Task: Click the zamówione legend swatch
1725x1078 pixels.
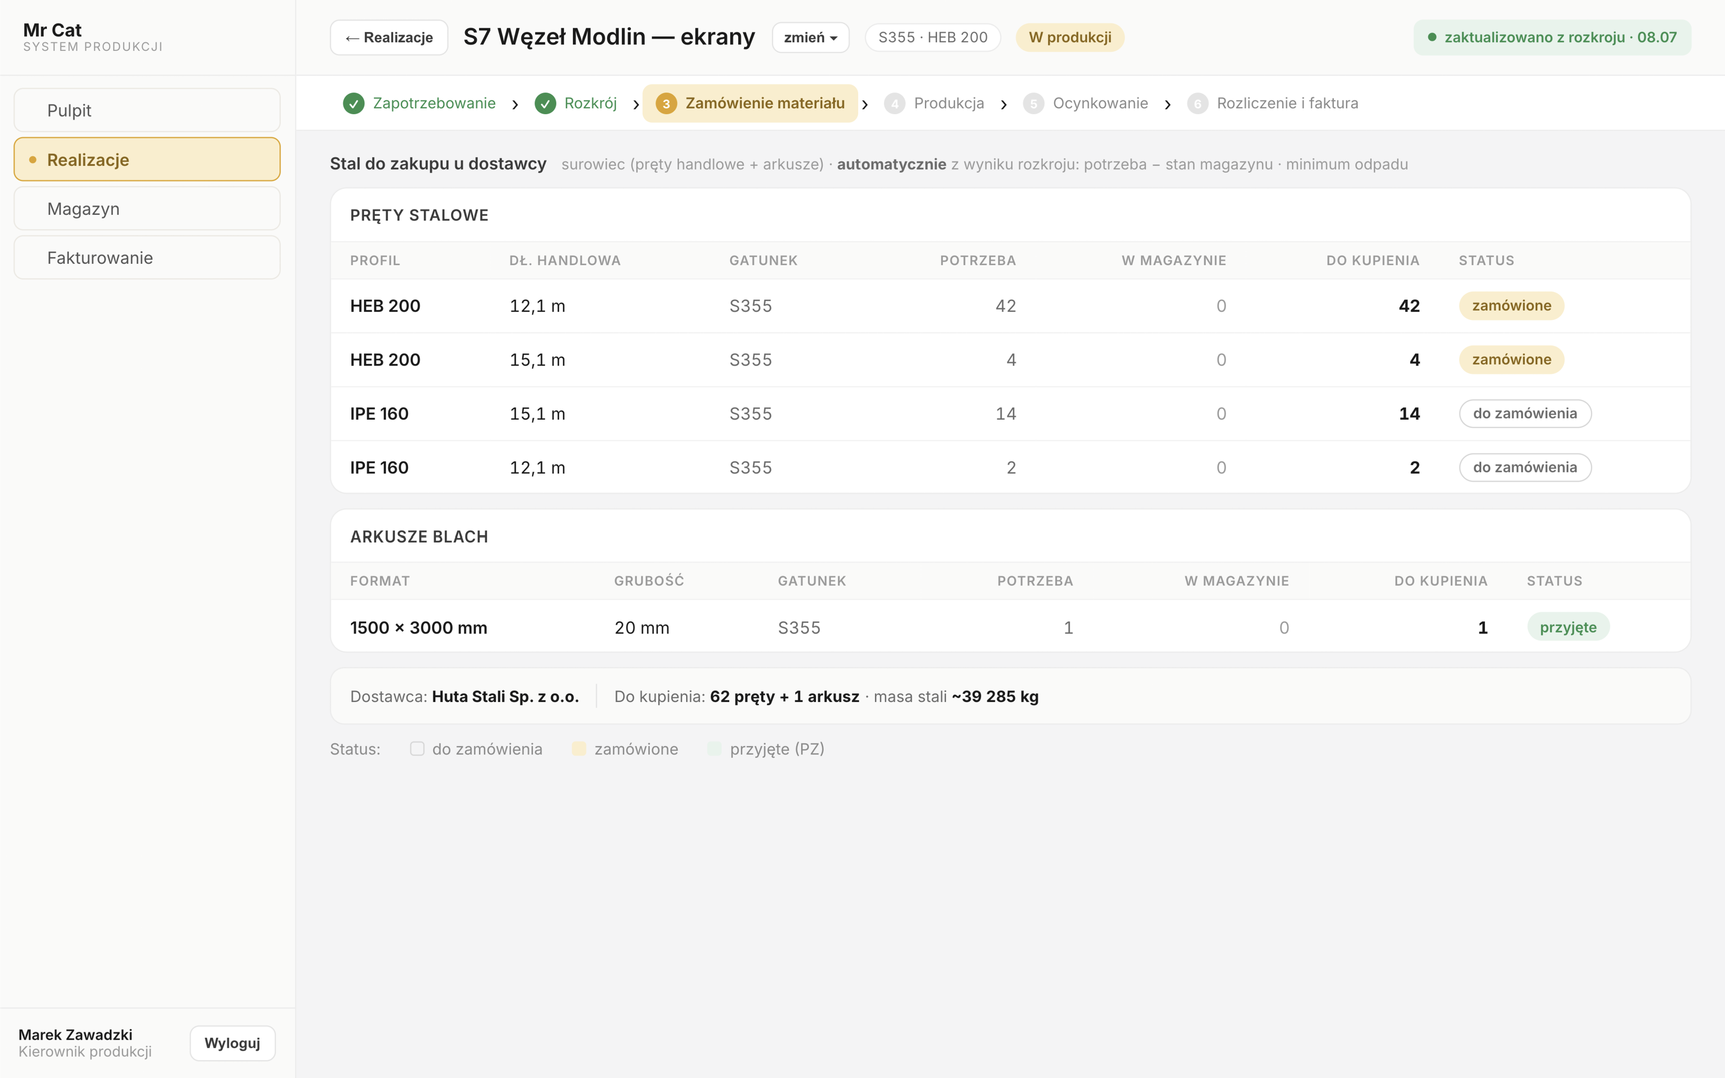Action: click(579, 749)
